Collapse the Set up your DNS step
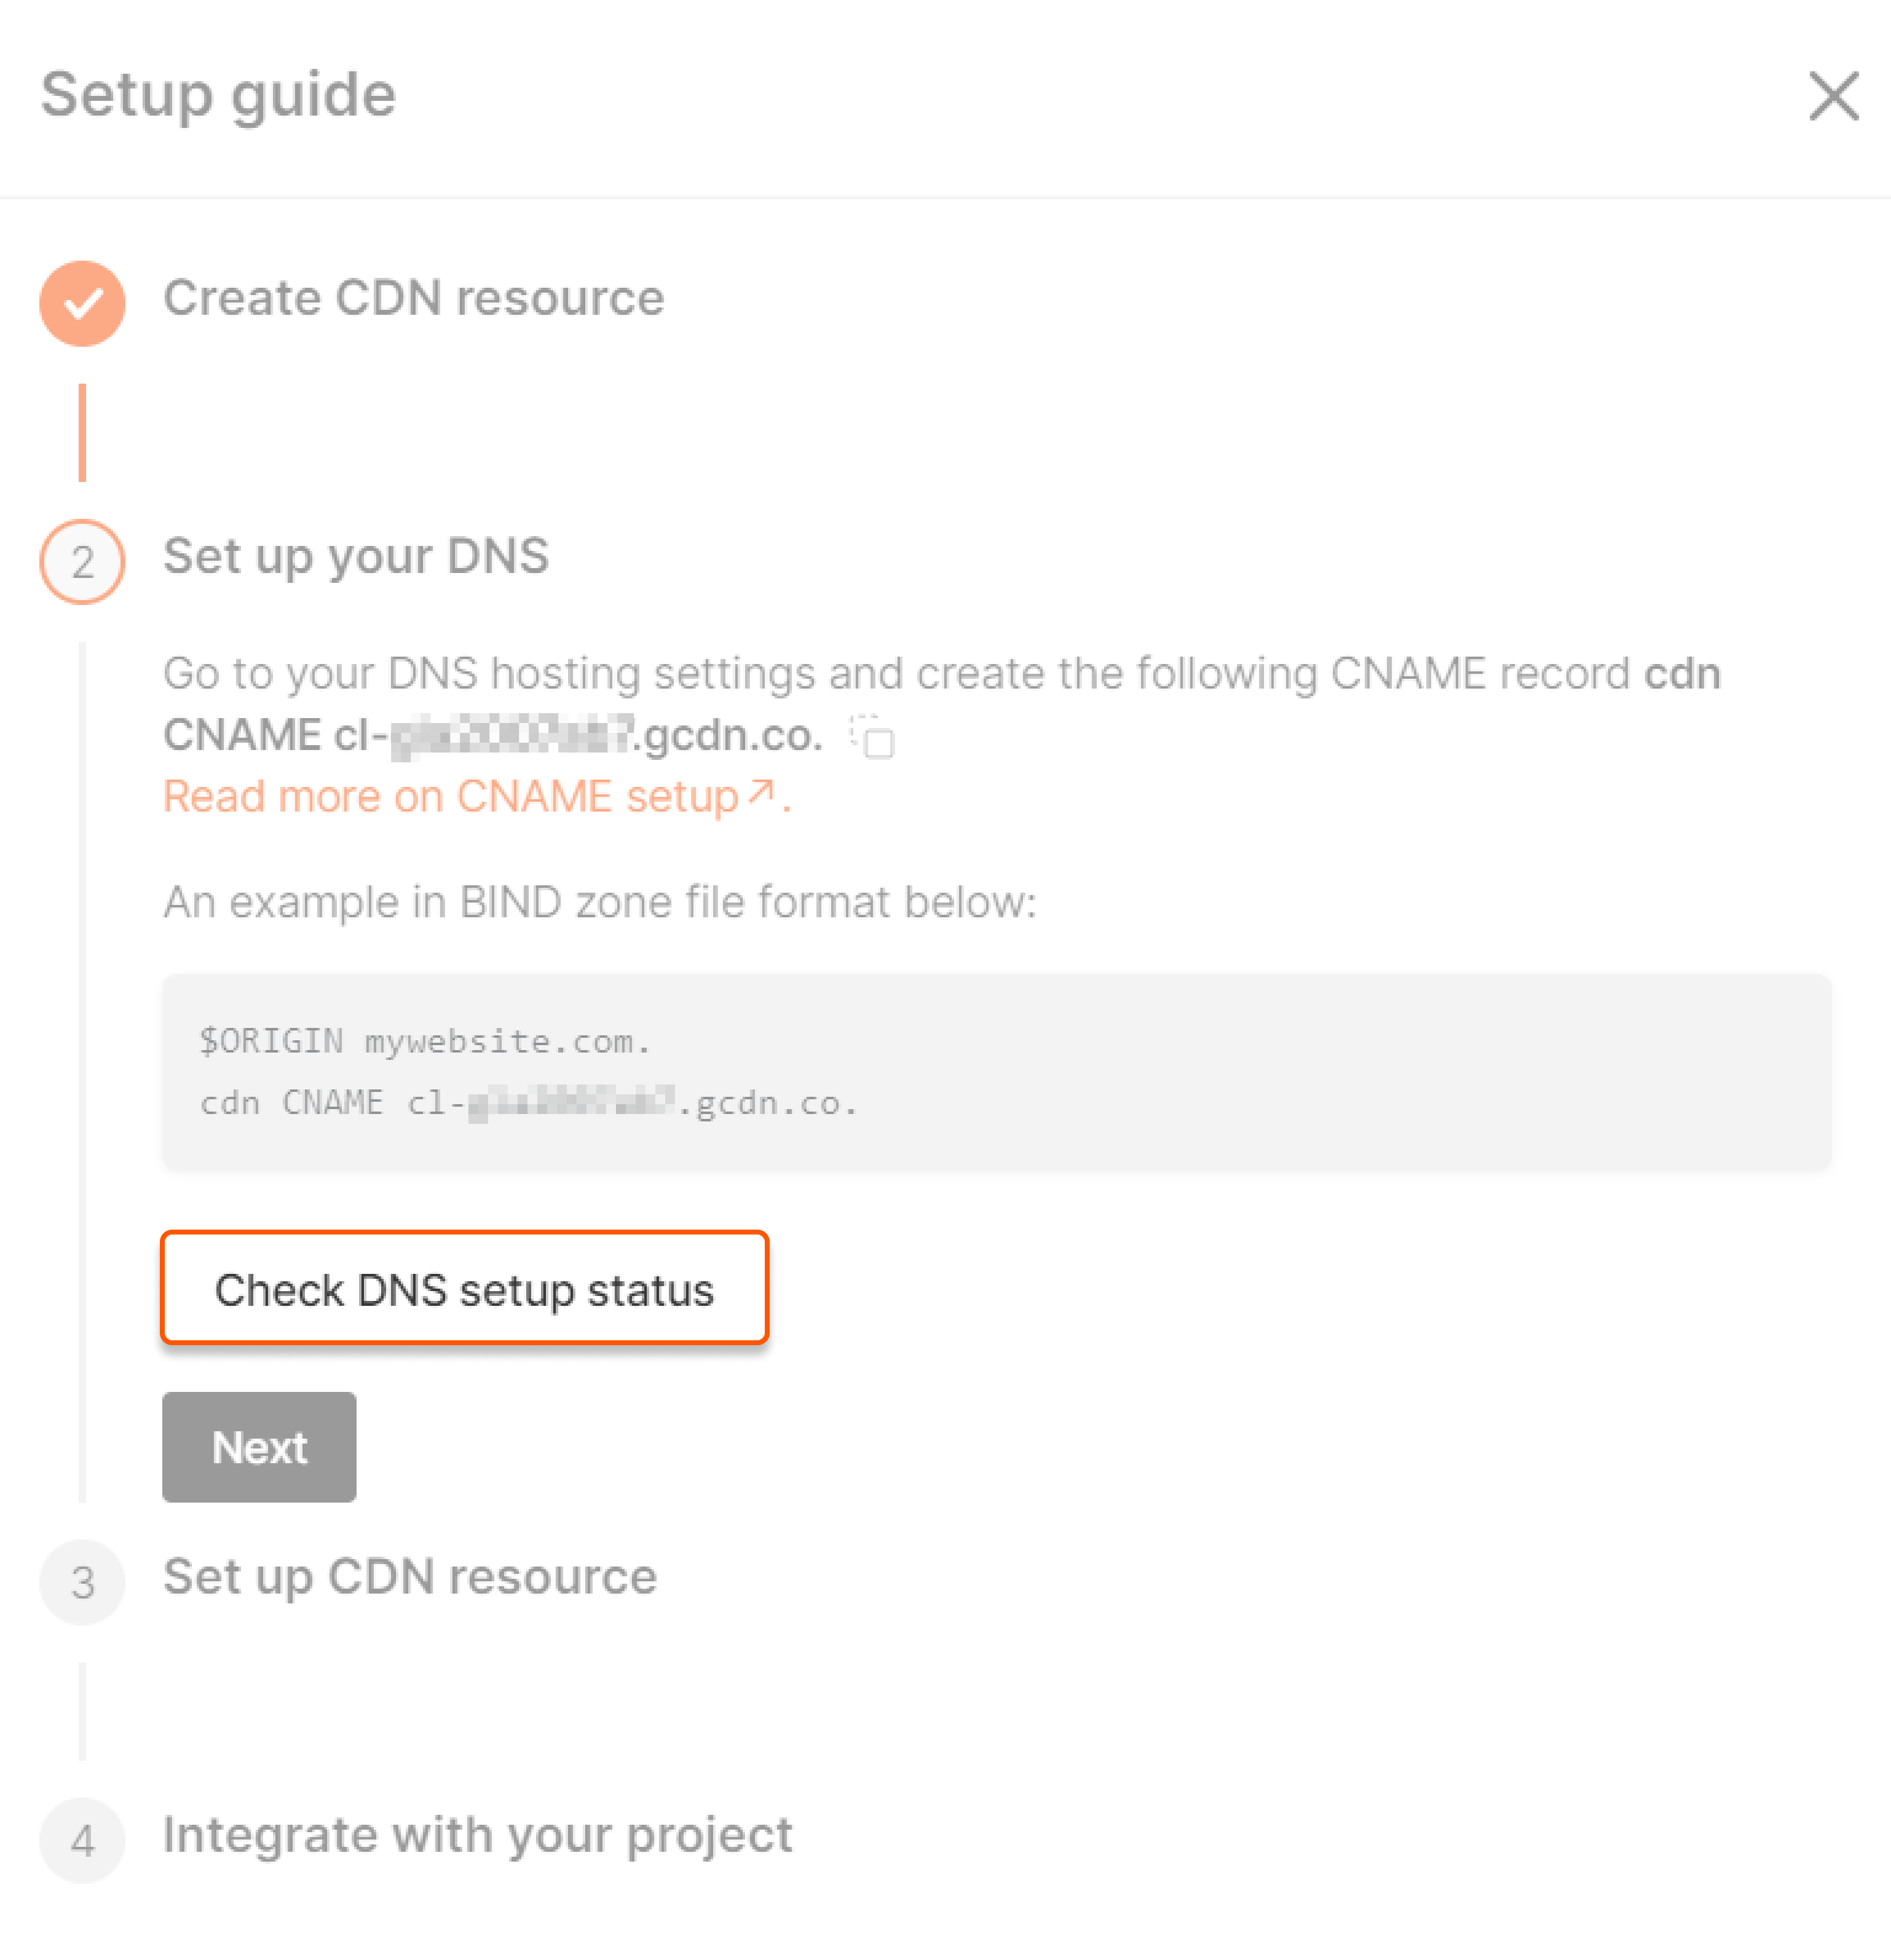Image resolution: width=1891 pixels, height=1960 pixels. [x=356, y=556]
